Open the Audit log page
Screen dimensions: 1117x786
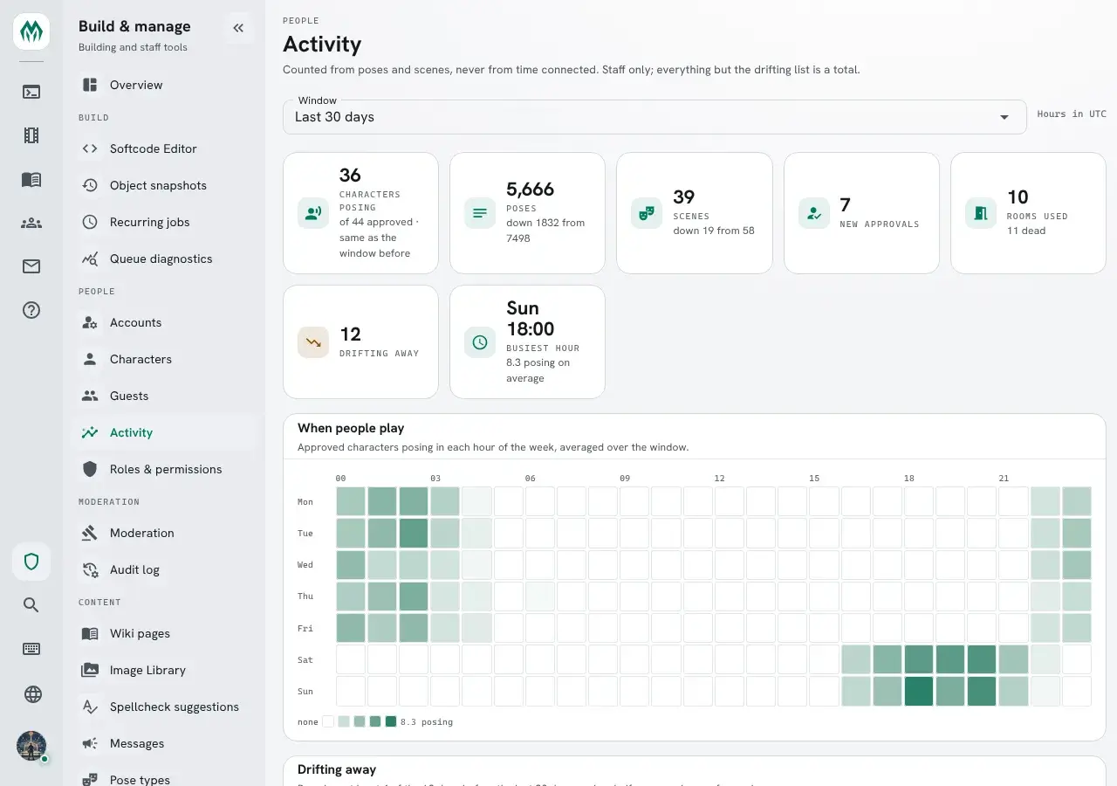tap(164, 569)
